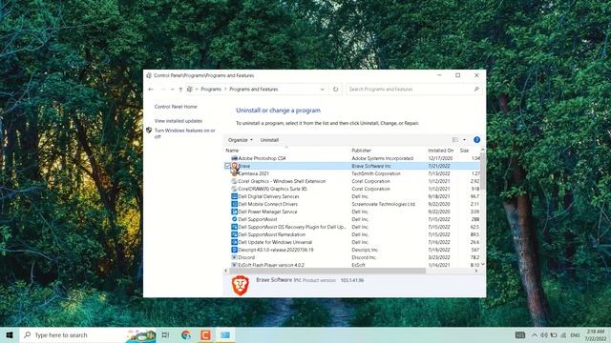Click the touch keyboard icon in the tray
611x343 pixels.
point(519,334)
